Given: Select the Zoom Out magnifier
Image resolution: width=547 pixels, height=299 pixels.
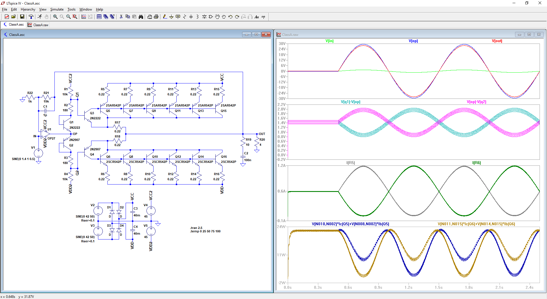Looking at the screenshot, I should coord(68,17).
